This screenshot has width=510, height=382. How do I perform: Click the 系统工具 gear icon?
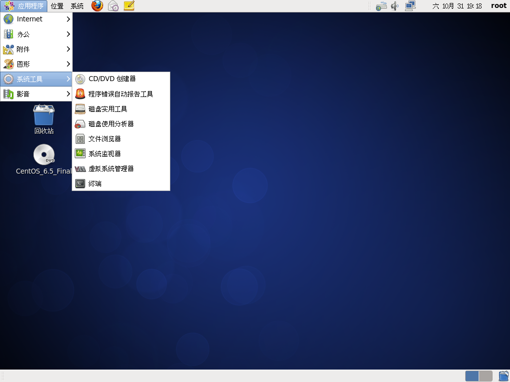point(8,79)
